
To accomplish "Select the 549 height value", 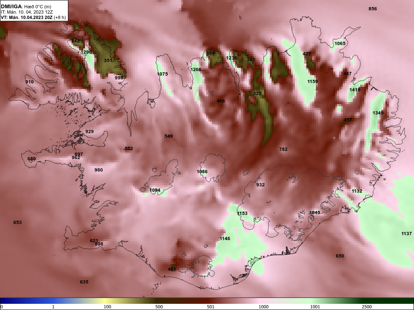I will tap(169, 136).
